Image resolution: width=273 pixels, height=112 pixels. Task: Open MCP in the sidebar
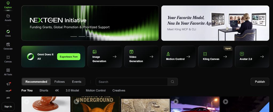(8, 91)
